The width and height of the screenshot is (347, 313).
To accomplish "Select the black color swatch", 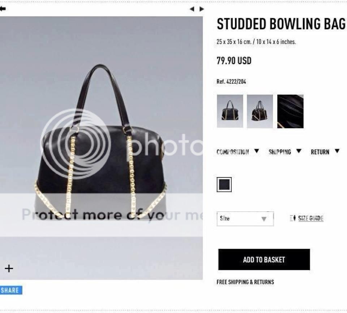I will click(x=224, y=185).
